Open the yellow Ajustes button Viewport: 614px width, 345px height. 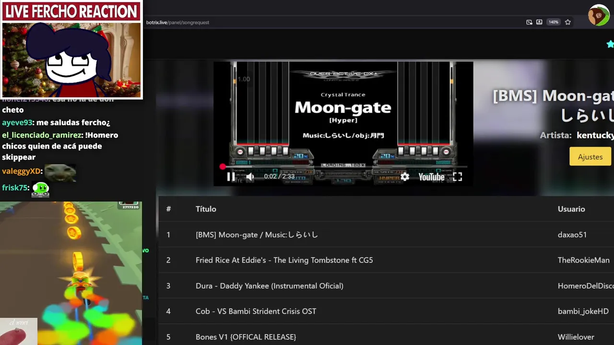pyautogui.click(x=590, y=157)
